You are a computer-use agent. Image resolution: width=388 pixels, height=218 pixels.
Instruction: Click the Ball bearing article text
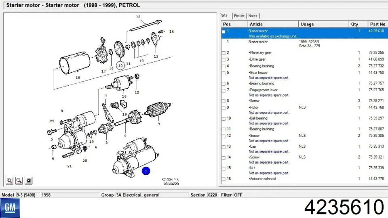pyautogui.click(x=258, y=118)
